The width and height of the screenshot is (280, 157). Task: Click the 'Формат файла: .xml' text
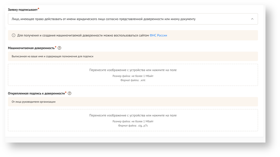[x=133, y=80]
